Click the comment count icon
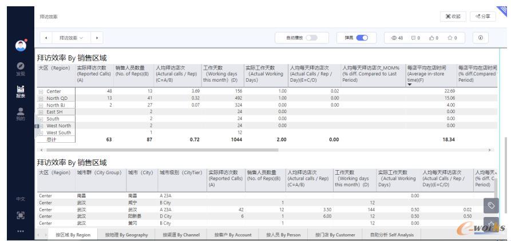Image resolution: width=511 pixels, height=241 pixels. coord(415,38)
